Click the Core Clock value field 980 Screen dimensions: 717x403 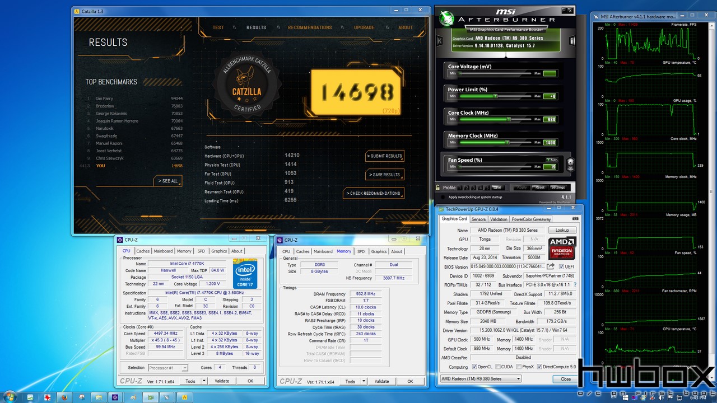point(550,119)
